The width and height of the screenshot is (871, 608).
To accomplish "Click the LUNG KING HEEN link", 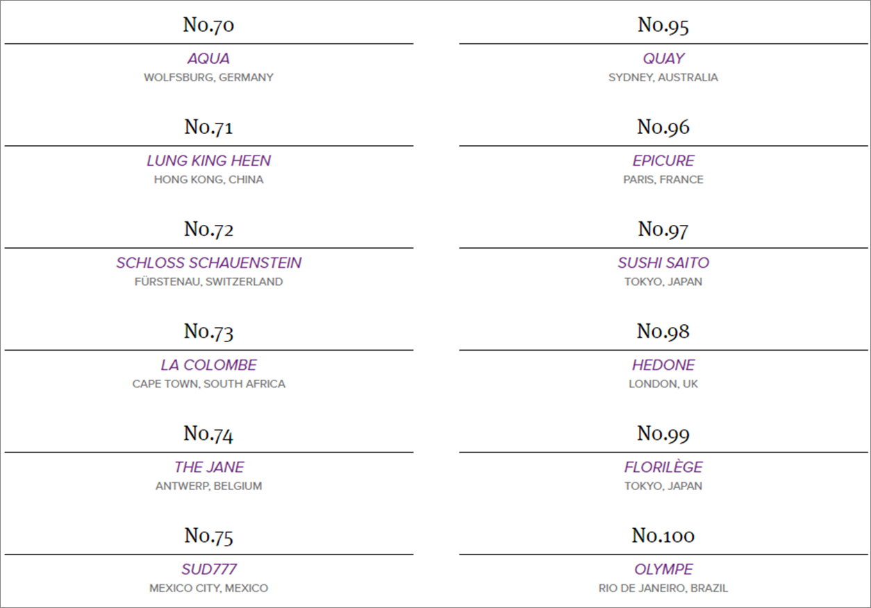I will point(208,161).
